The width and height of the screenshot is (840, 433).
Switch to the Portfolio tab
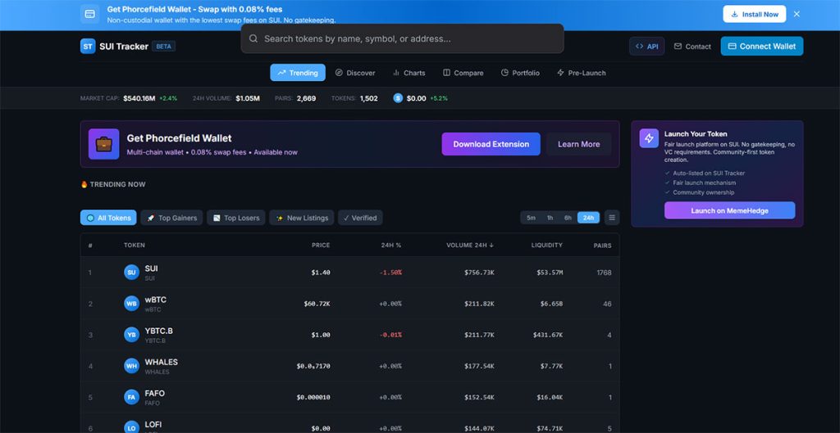(x=520, y=73)
